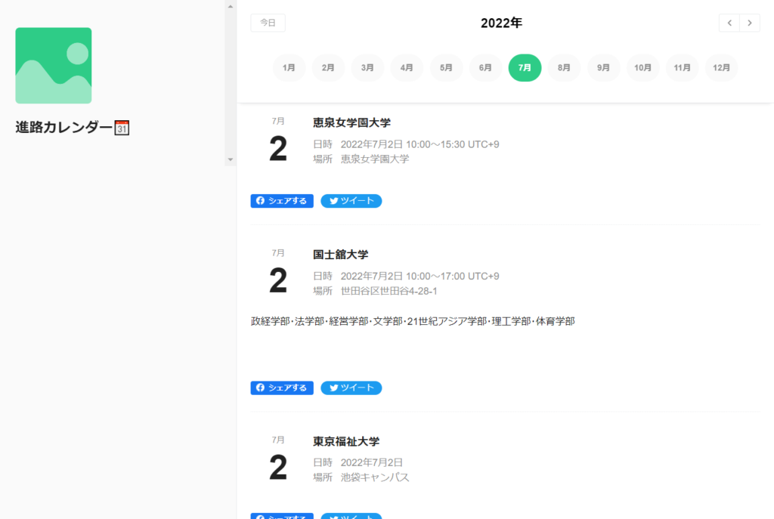Tweet the 恵泉女学園大学 event
The height and width of the screenshot is (519, 774).
351,201
